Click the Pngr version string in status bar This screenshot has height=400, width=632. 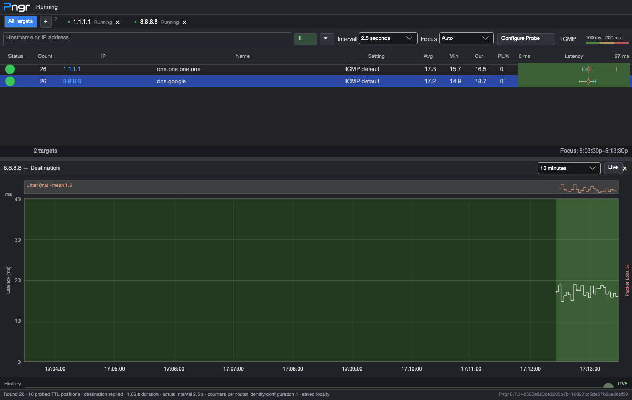[x=563, y=394]
